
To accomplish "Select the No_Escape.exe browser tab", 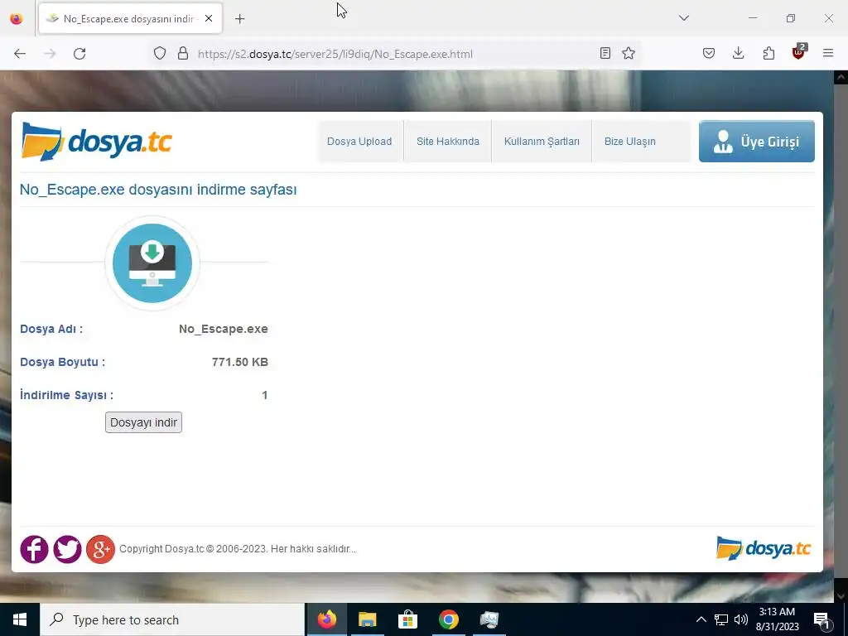I will point(130,19).
